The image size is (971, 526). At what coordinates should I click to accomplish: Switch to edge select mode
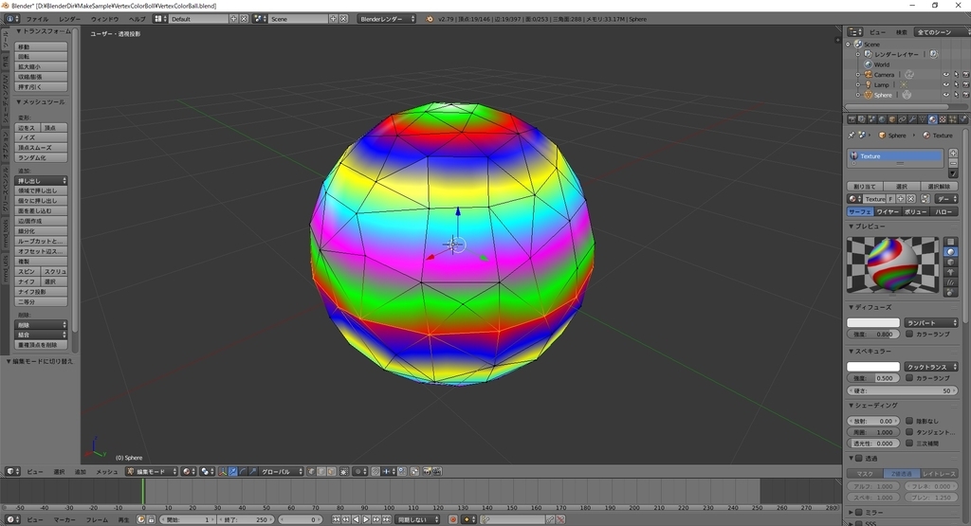321,472
